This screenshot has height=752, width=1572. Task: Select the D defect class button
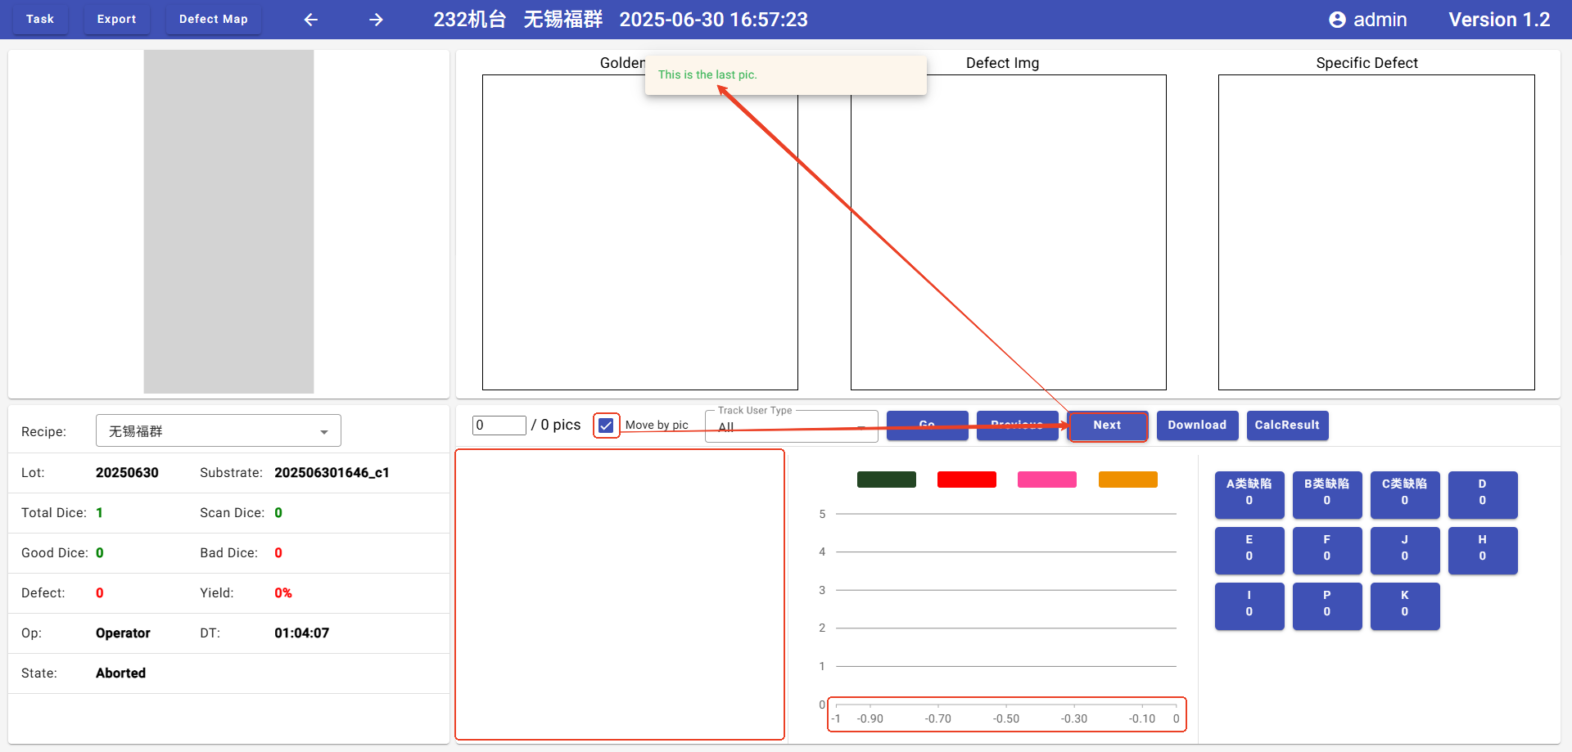[1483, 494]
